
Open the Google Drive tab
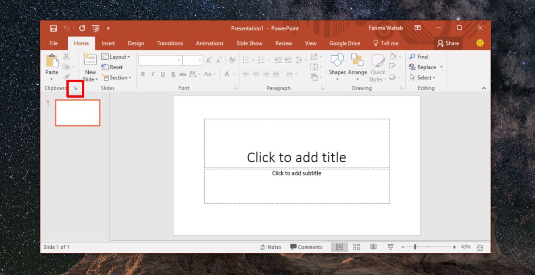point(345,43)
